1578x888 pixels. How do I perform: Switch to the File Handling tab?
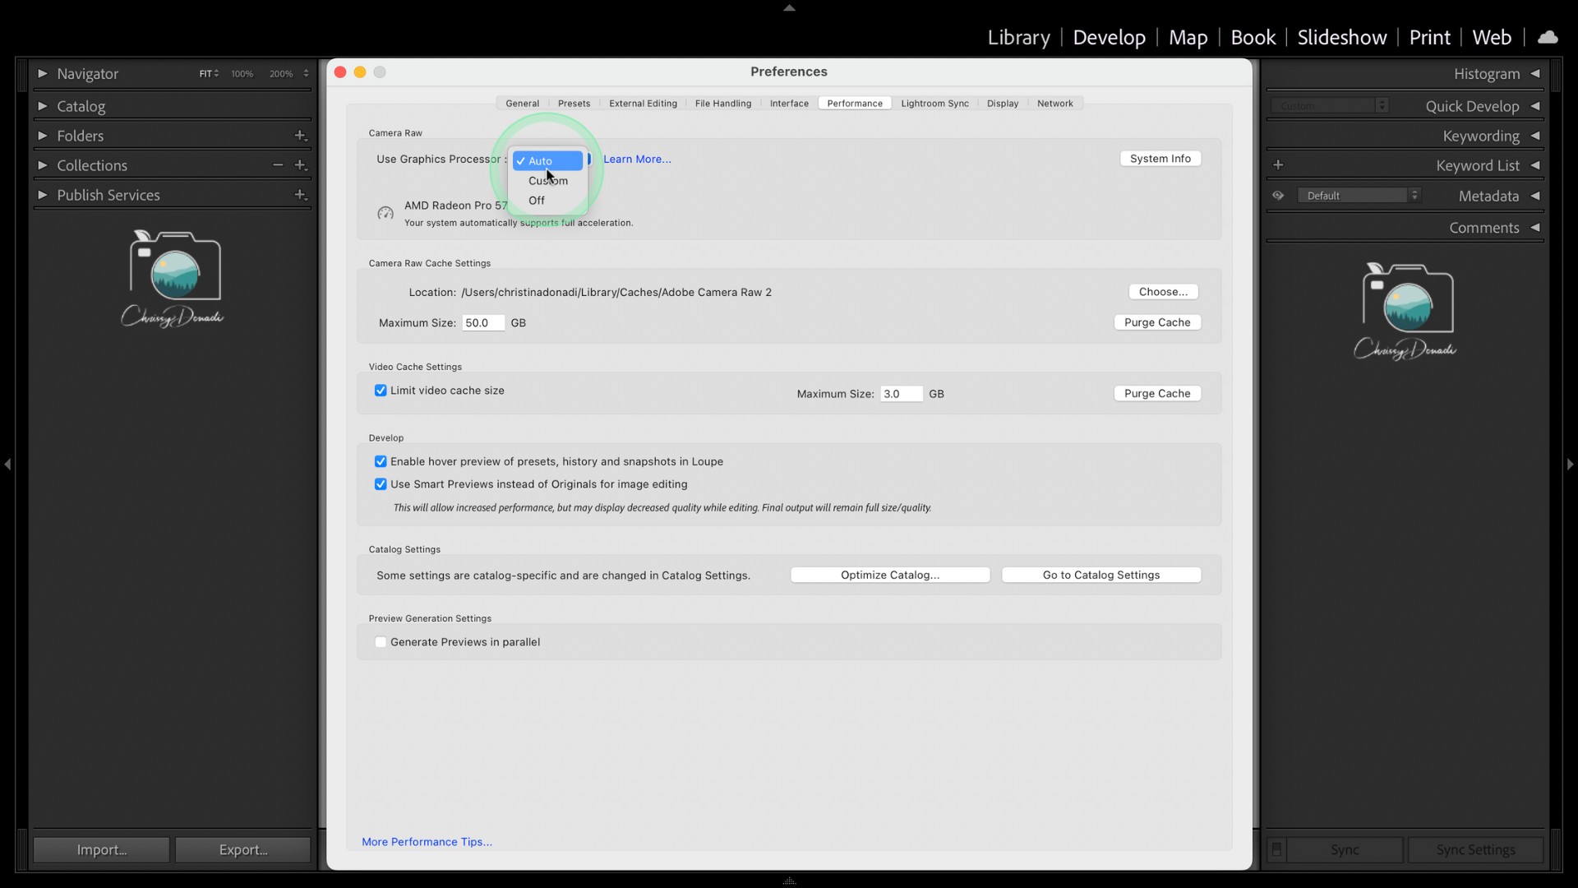click(722, 104)
